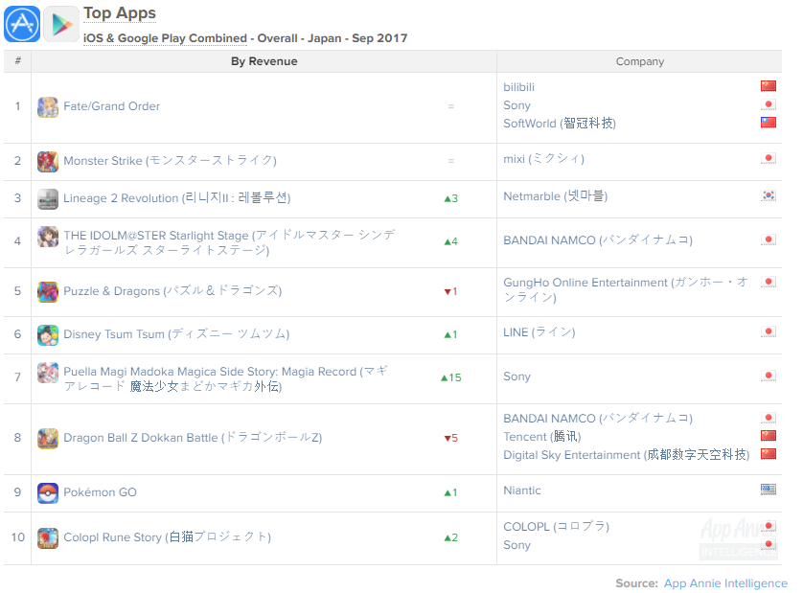Click the South Korea flag beside Netmarble
Viewport: 803px width, 593px height.
pos(769,195)
